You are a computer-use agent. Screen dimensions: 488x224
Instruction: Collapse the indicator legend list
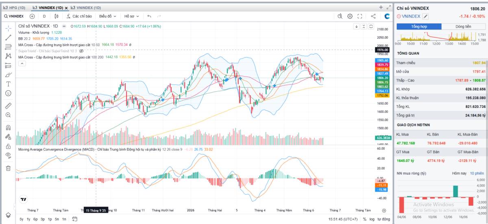[x=21, y=64]
